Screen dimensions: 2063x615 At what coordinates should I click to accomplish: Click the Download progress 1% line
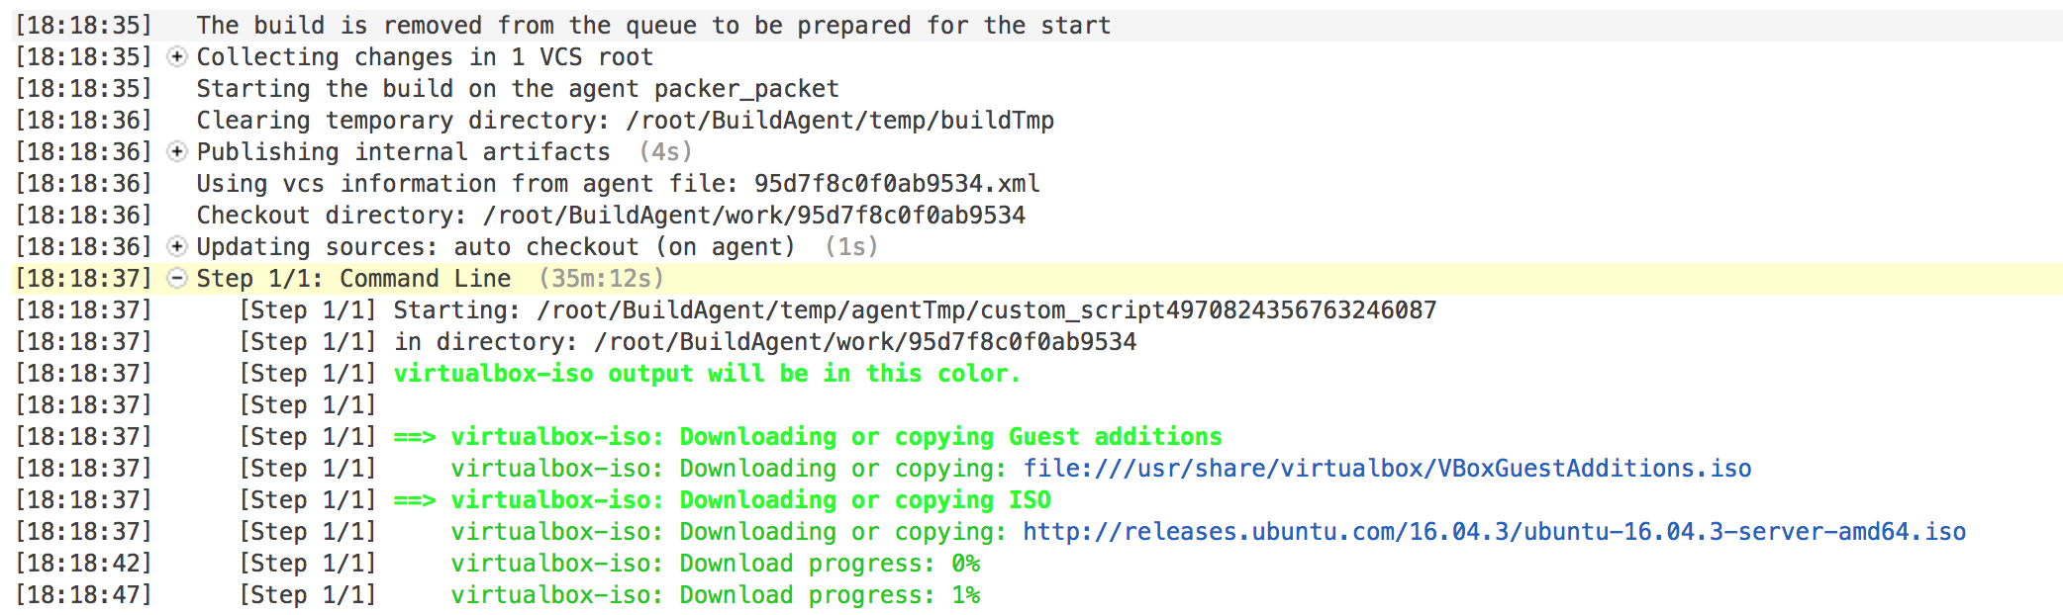(x=715, y=595)
